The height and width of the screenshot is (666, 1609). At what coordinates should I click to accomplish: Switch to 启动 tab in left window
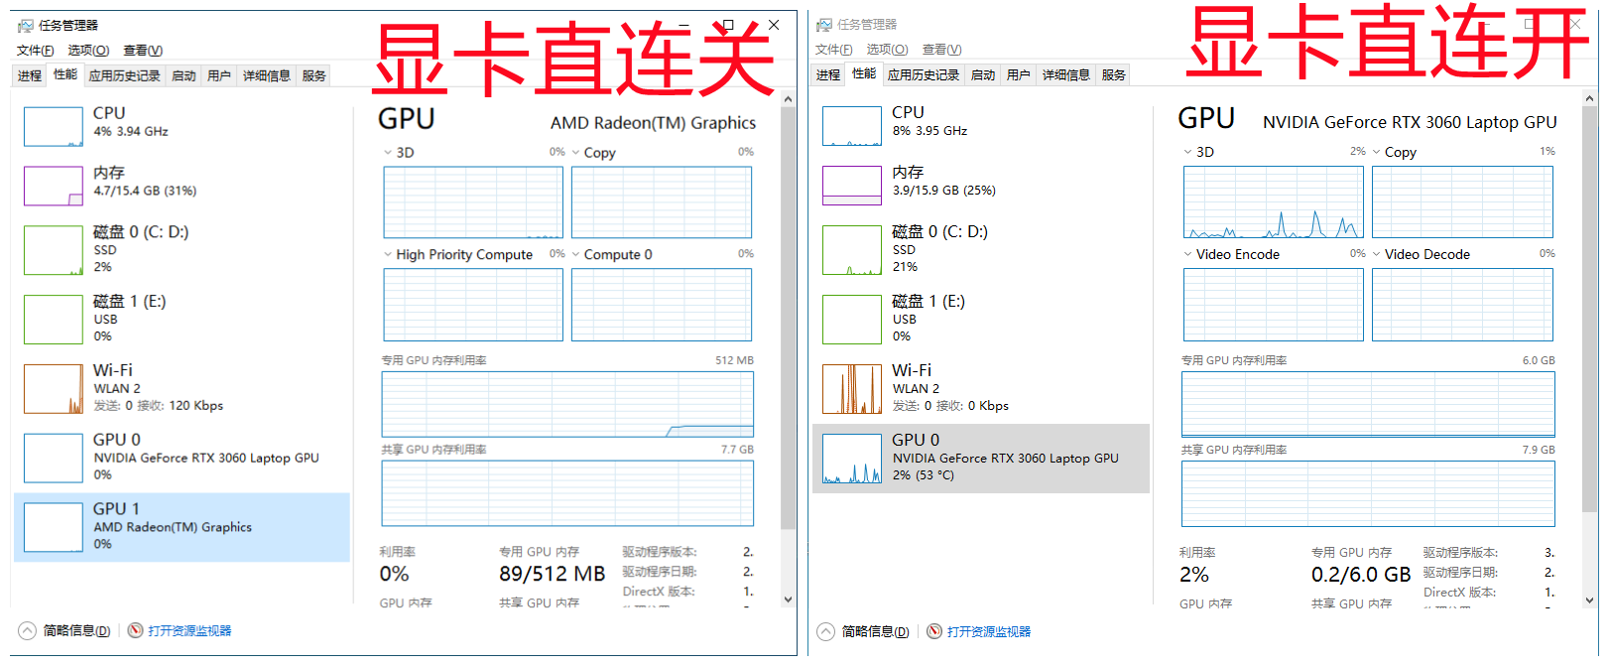[184, 75]
